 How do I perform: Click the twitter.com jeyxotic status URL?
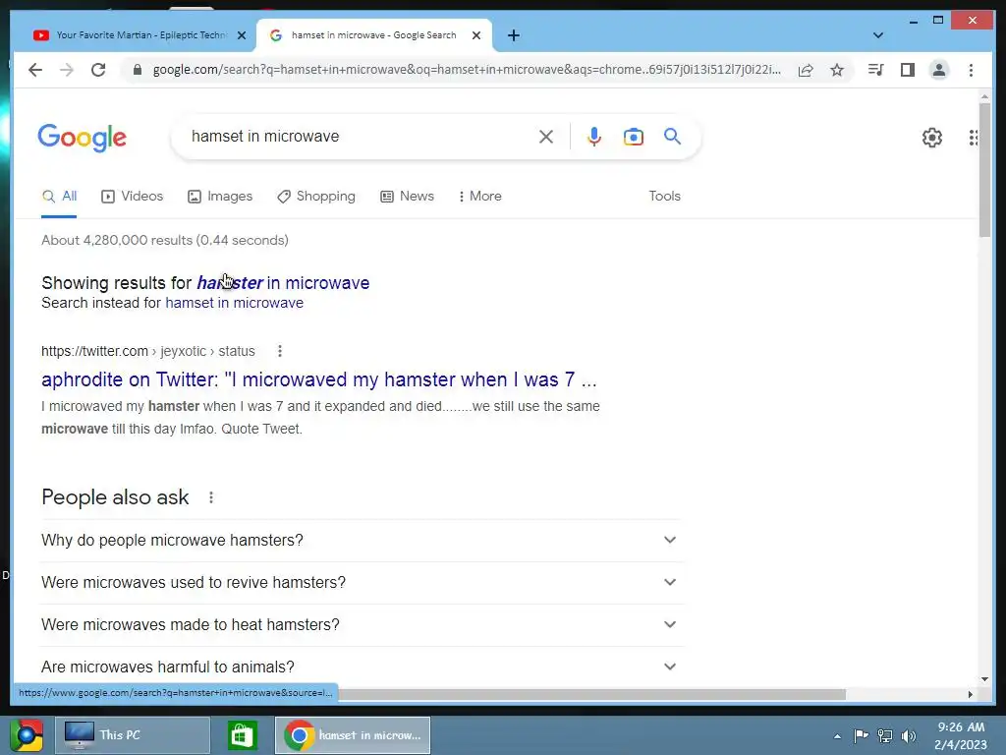pyautogui.click(x=148, y=351)
